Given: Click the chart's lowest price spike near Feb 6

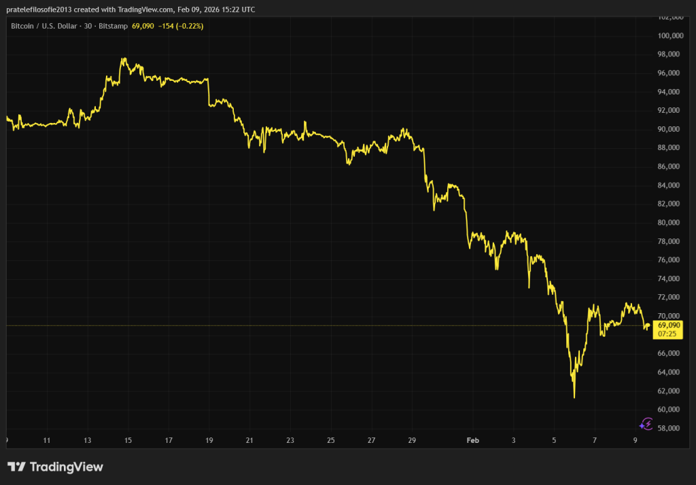Looking at the screenshot, I should coord(574,397).
